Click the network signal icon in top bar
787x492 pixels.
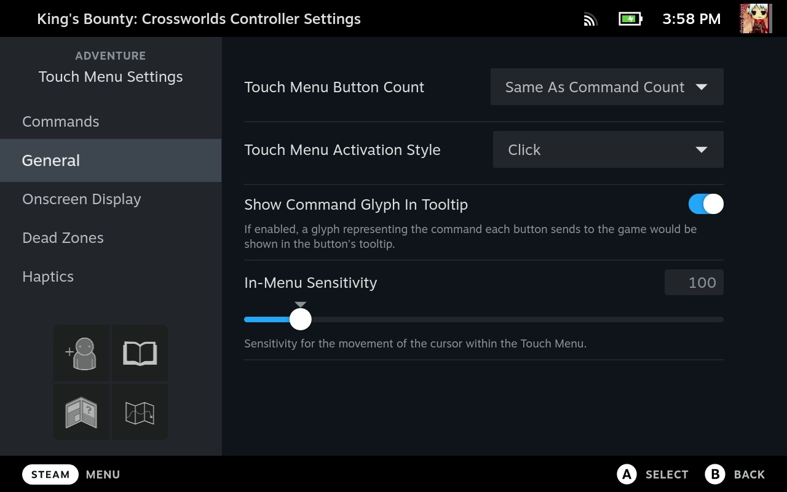point(590,19)
